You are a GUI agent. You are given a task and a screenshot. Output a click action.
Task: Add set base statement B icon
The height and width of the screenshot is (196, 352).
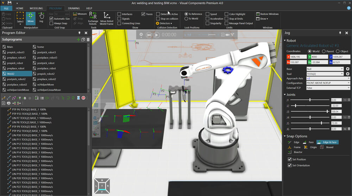coord(24,98)
